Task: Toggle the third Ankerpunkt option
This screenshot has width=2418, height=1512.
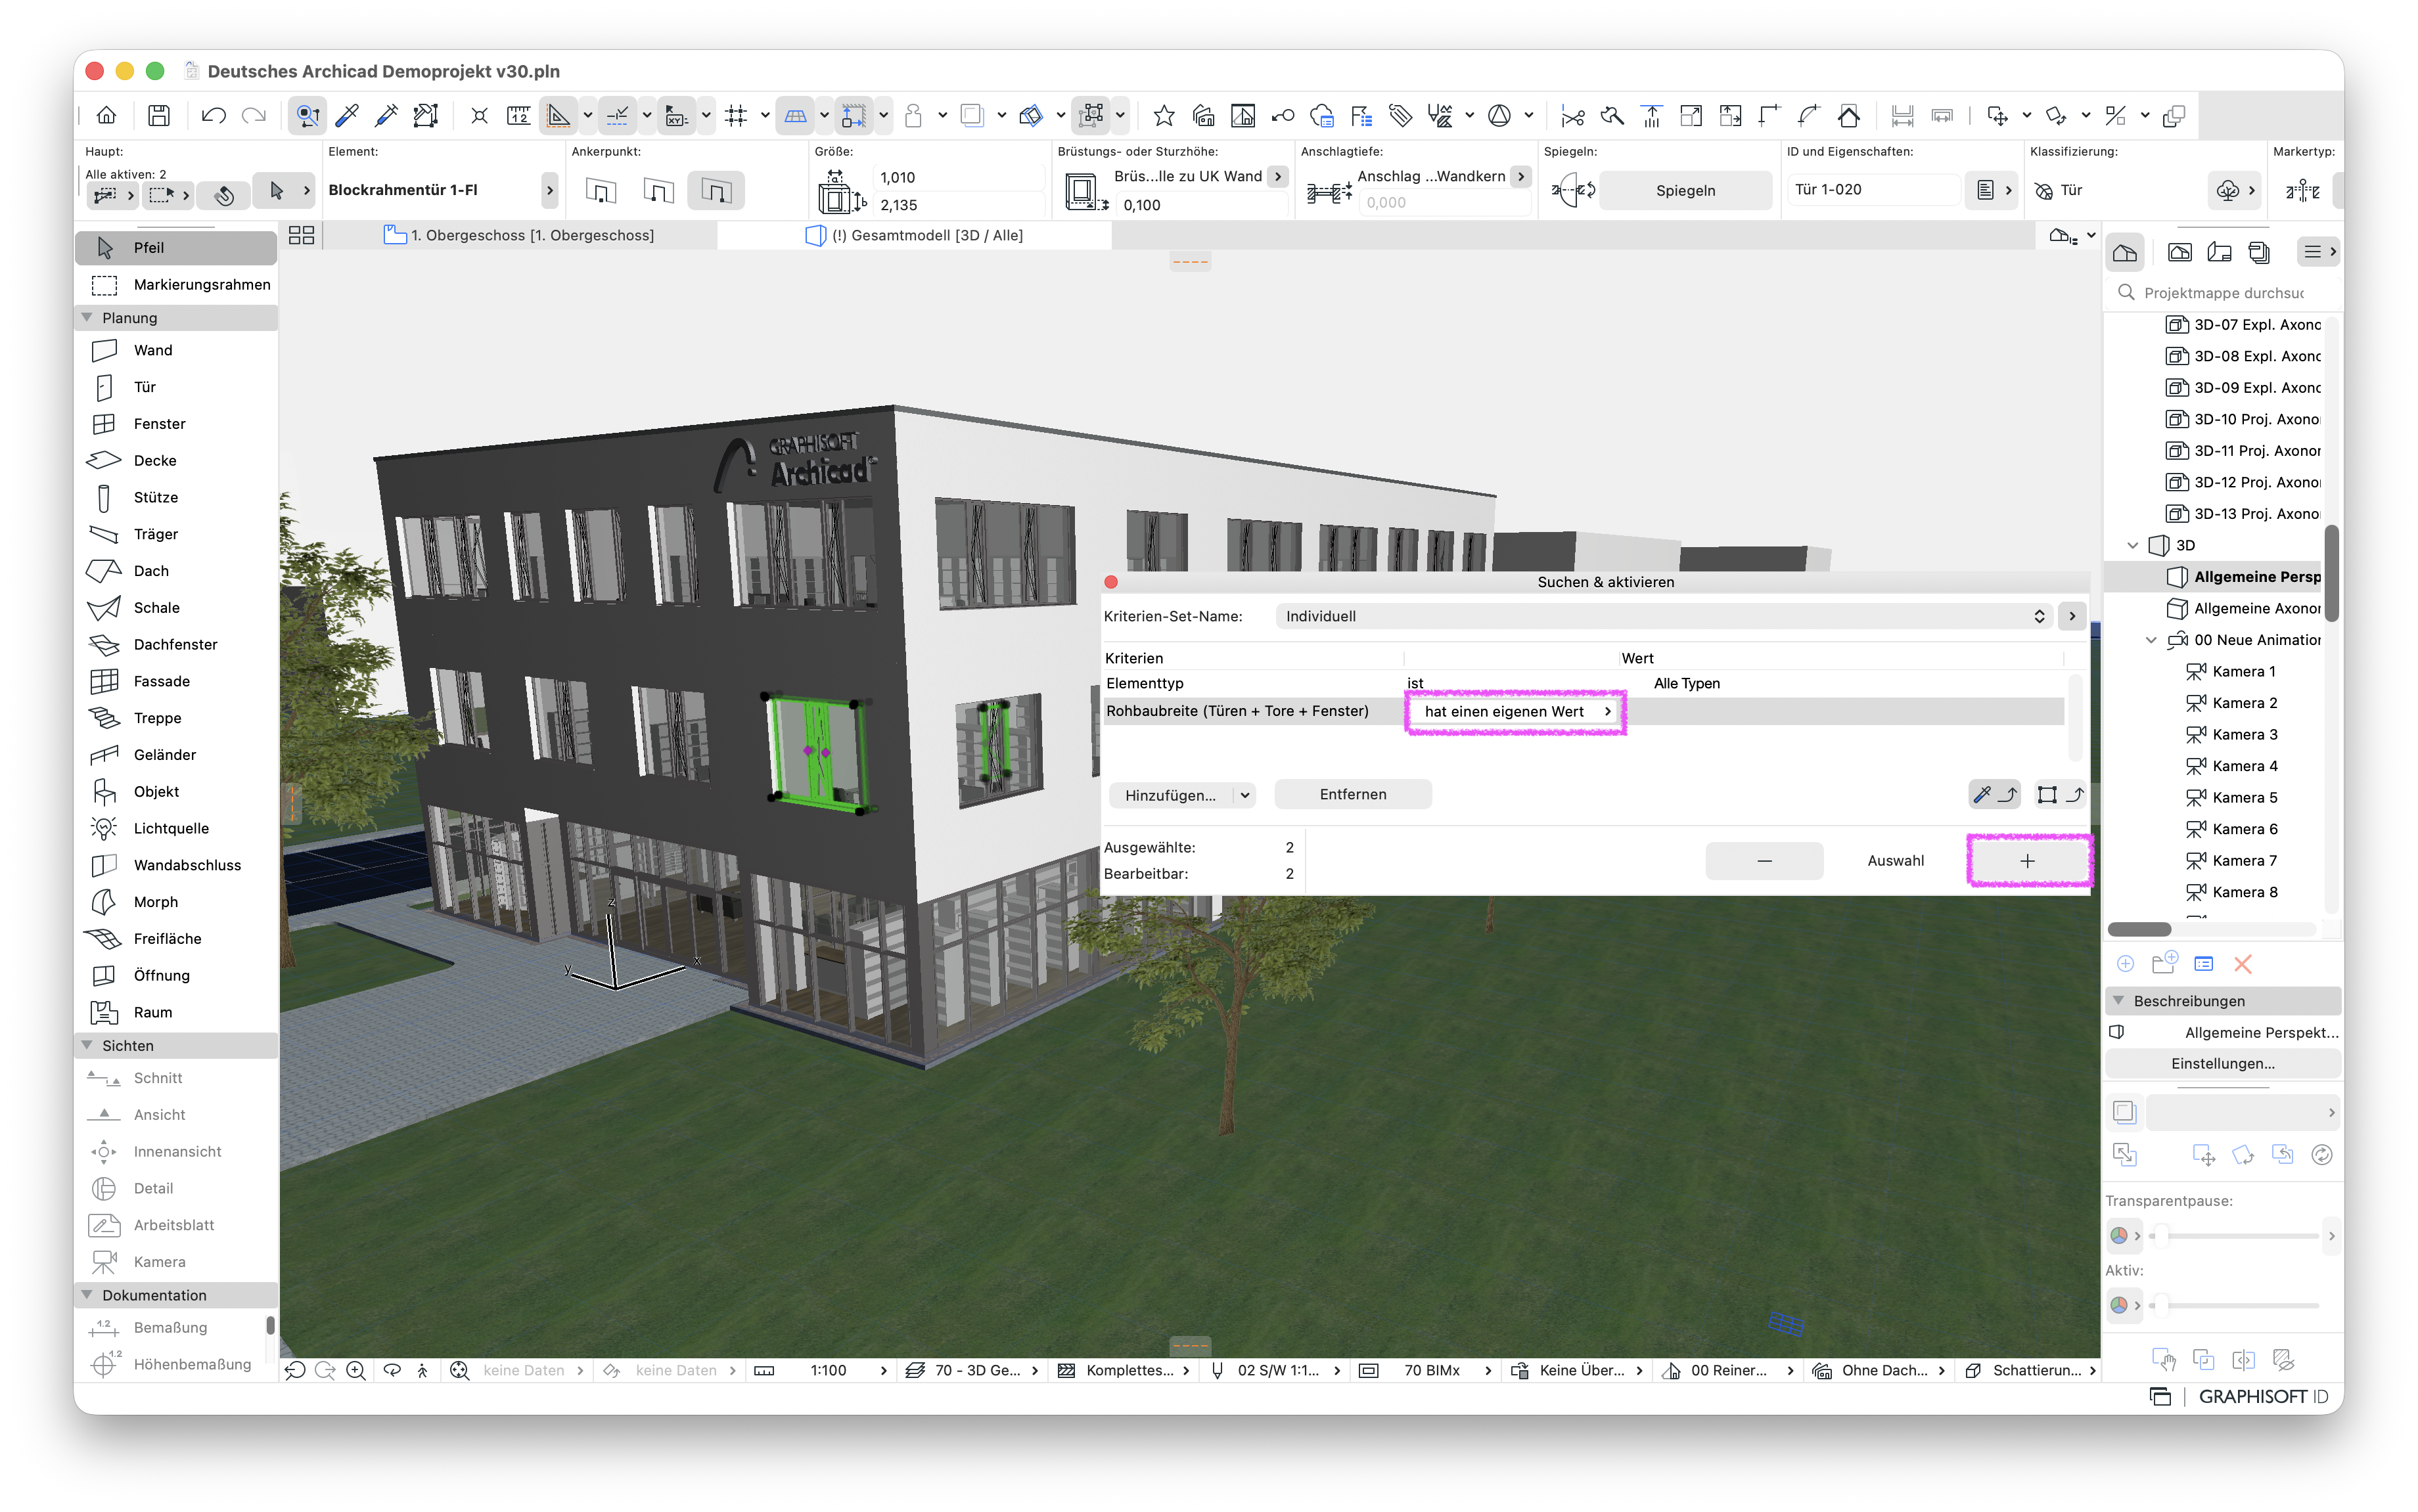Action: click(716, 190)
